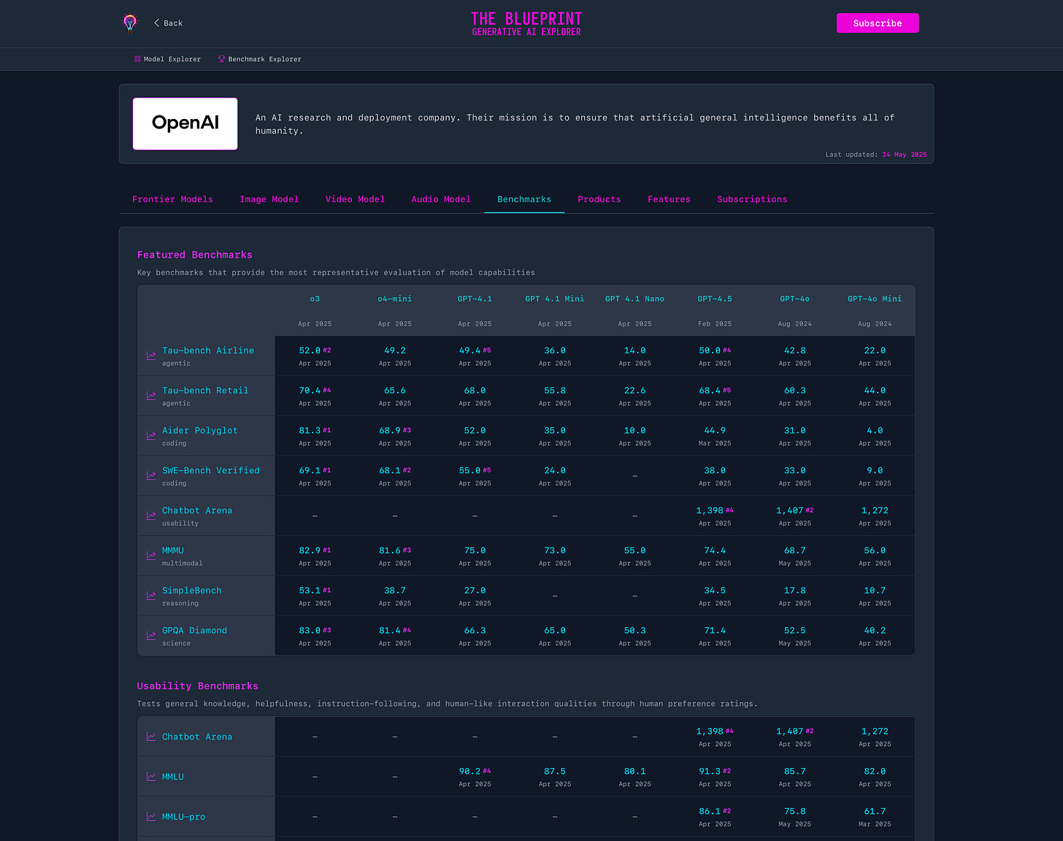Go to the Products tab

tap(599, 199)
